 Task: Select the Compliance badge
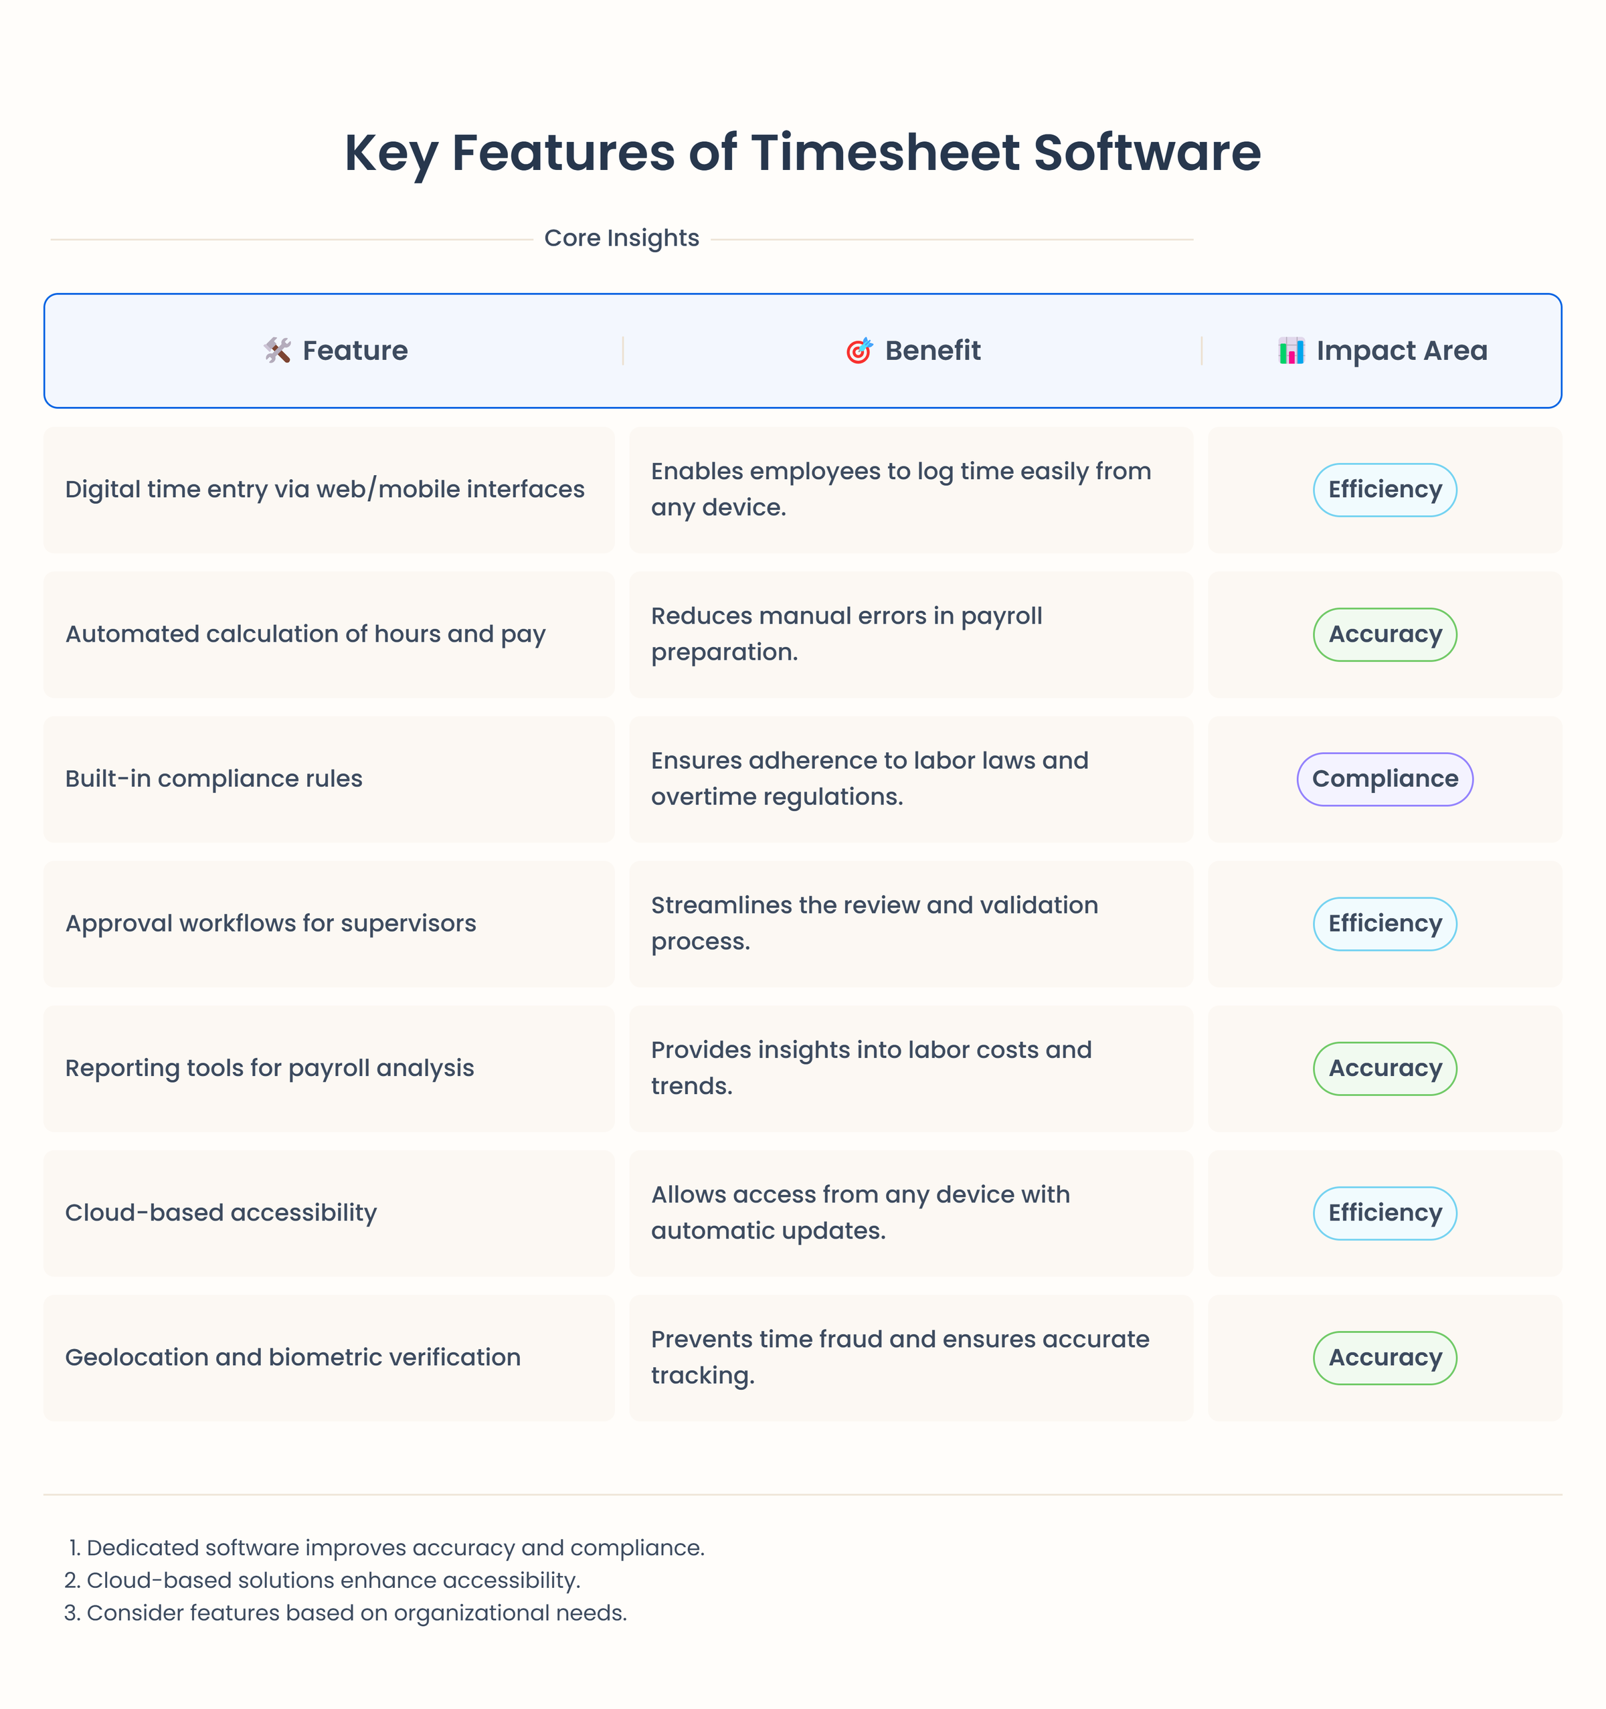(1385, 779)
